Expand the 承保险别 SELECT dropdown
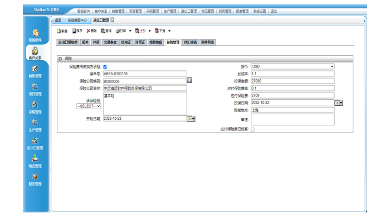The image size is (390, 223). [89, 106]
